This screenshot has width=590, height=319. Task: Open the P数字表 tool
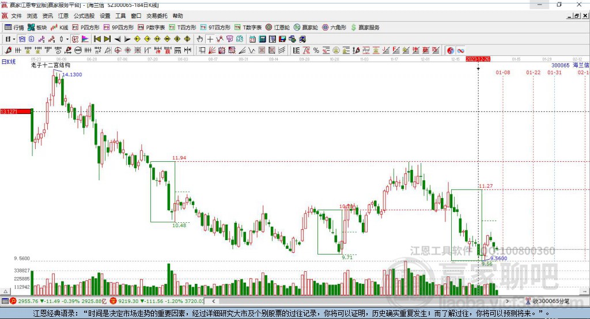[152, 28]
